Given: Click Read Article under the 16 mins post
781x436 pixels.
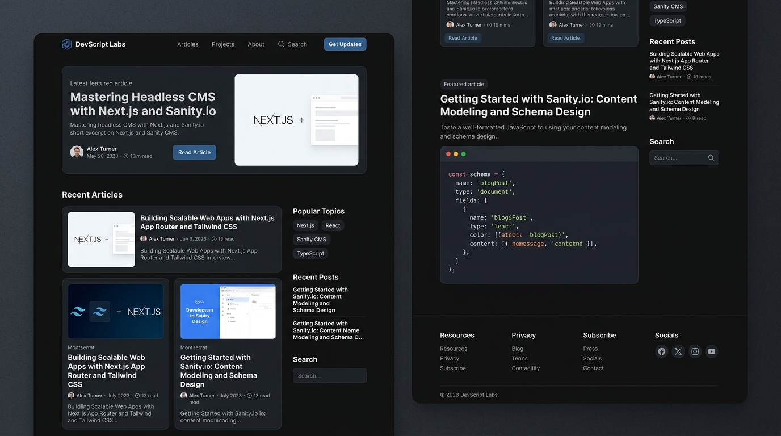Looking at the screenshot, I should pyautogui.click(x=463, y=38).
